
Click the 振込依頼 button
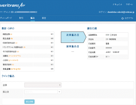[x=29, y=102]
